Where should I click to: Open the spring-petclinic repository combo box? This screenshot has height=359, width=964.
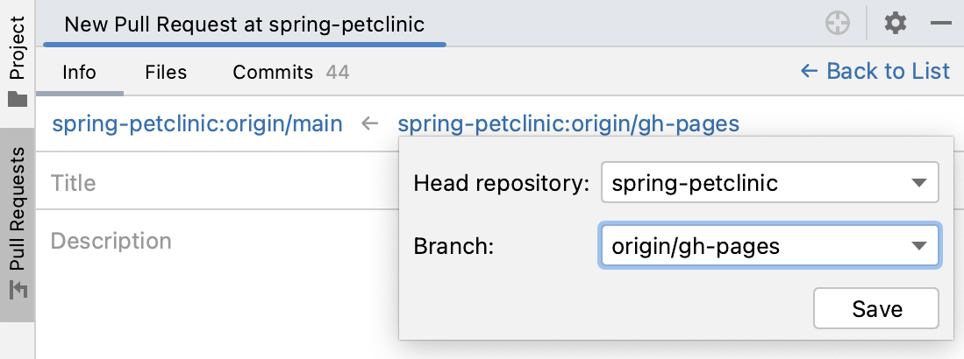tap(770, 182)
